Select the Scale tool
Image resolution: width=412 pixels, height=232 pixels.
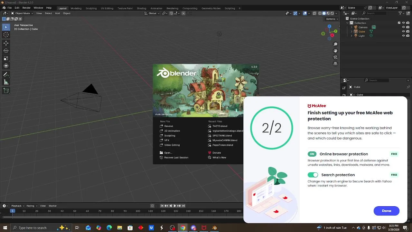click(6, 58)
